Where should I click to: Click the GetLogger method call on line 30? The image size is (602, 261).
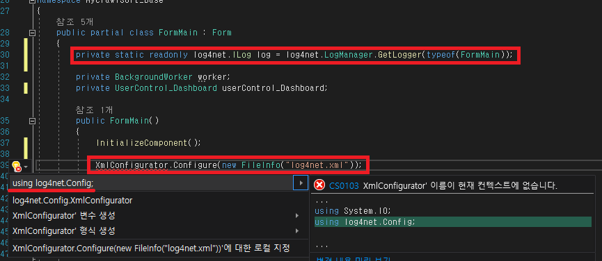[x=399, y=55]
